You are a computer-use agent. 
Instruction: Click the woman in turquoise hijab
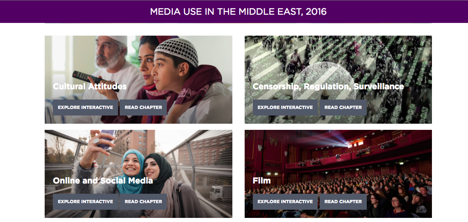pos(130,173)
